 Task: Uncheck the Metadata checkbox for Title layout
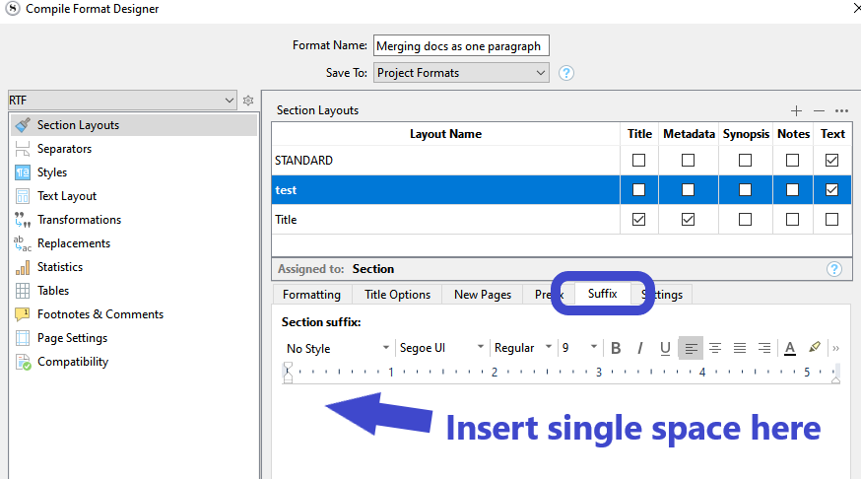tap(688, 219)
